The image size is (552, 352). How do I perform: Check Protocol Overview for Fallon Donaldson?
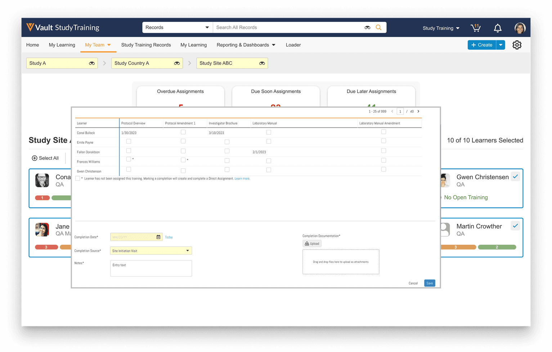(x=129, y=151)
